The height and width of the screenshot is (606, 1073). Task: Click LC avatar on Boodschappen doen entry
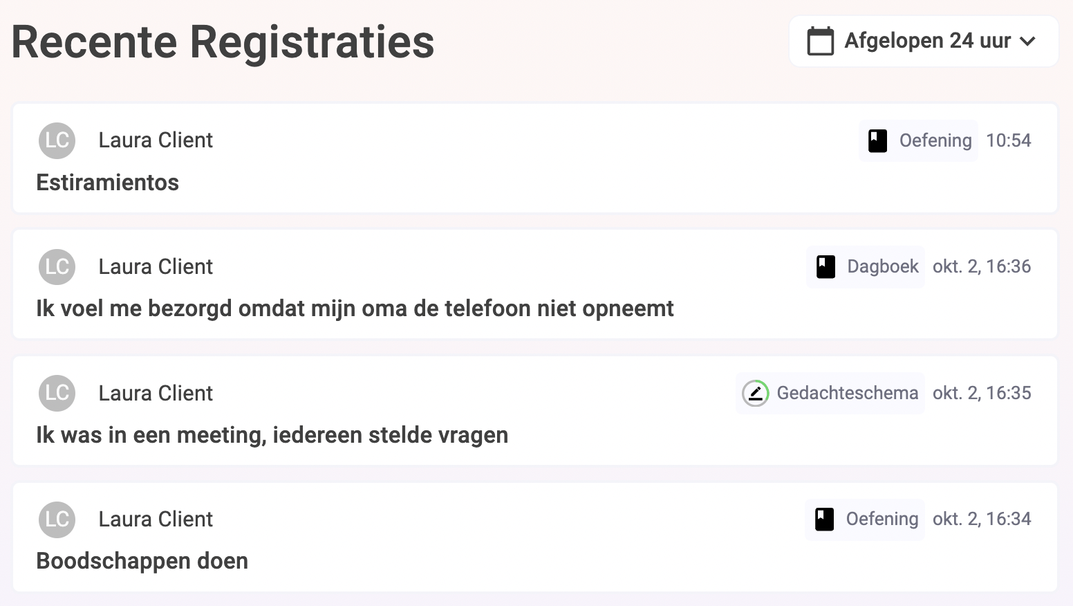57,520
